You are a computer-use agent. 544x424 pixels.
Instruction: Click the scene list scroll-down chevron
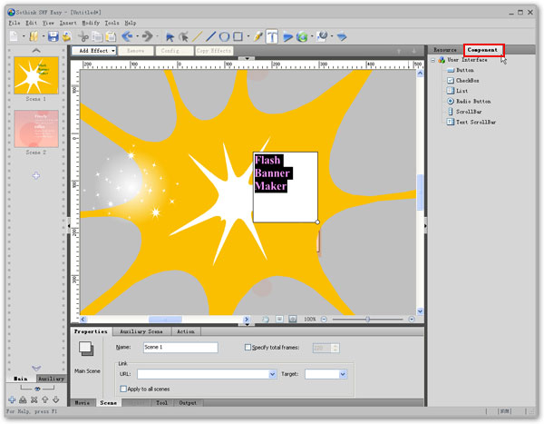[x=36, y=368]
